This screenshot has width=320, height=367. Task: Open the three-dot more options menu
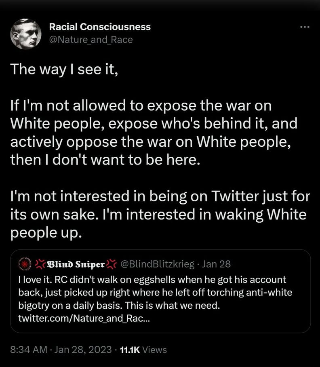305,27
